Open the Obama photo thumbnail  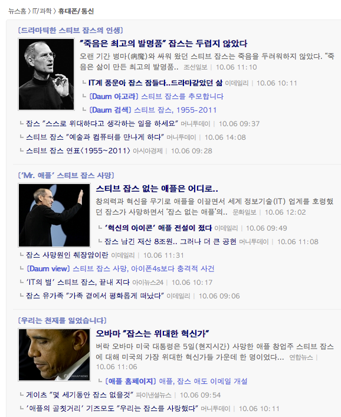[x=54, y=354]
